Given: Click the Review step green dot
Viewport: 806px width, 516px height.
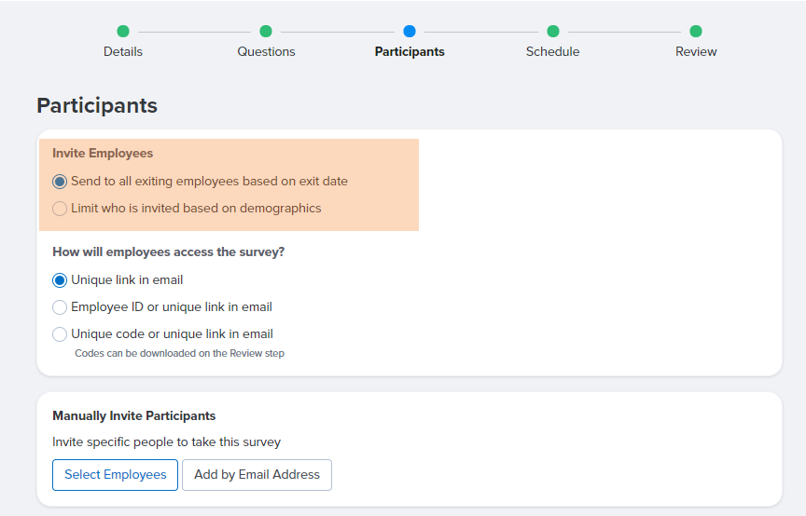Looking at the screenshot, I should click(696, 32).
